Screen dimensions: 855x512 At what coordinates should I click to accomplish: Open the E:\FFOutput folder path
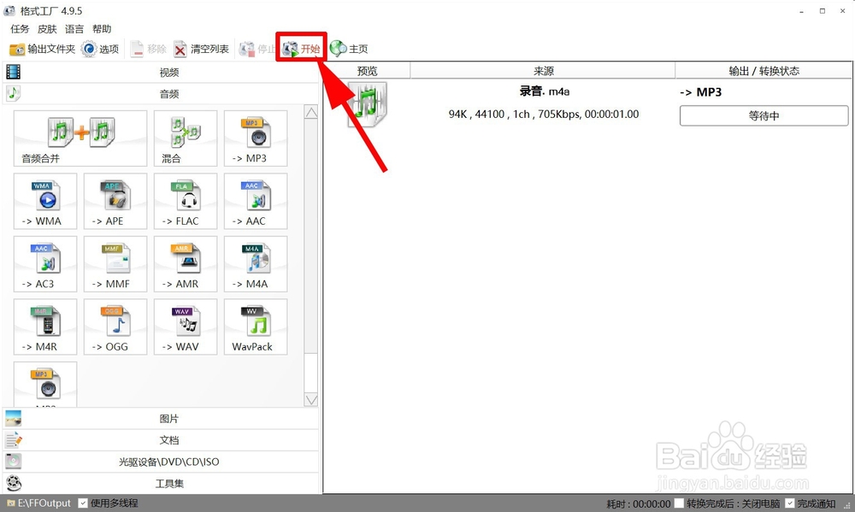tap(38, 503)
